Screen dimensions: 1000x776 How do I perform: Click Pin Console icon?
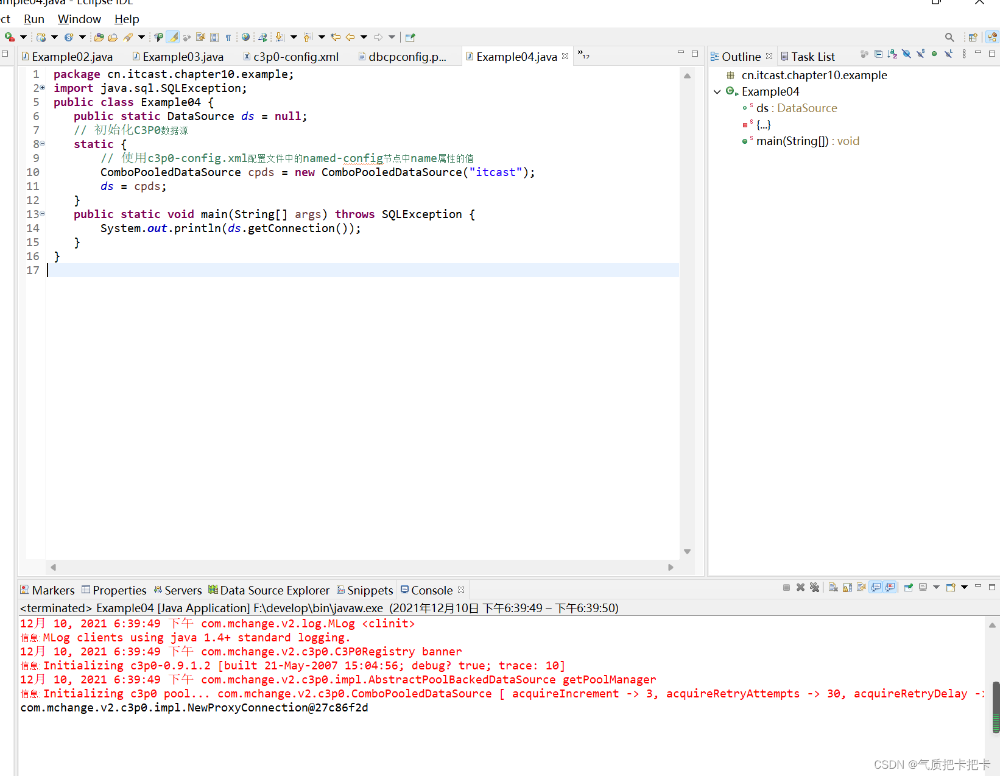pos(909,587)
